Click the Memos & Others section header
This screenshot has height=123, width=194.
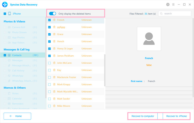pos(15,88)
